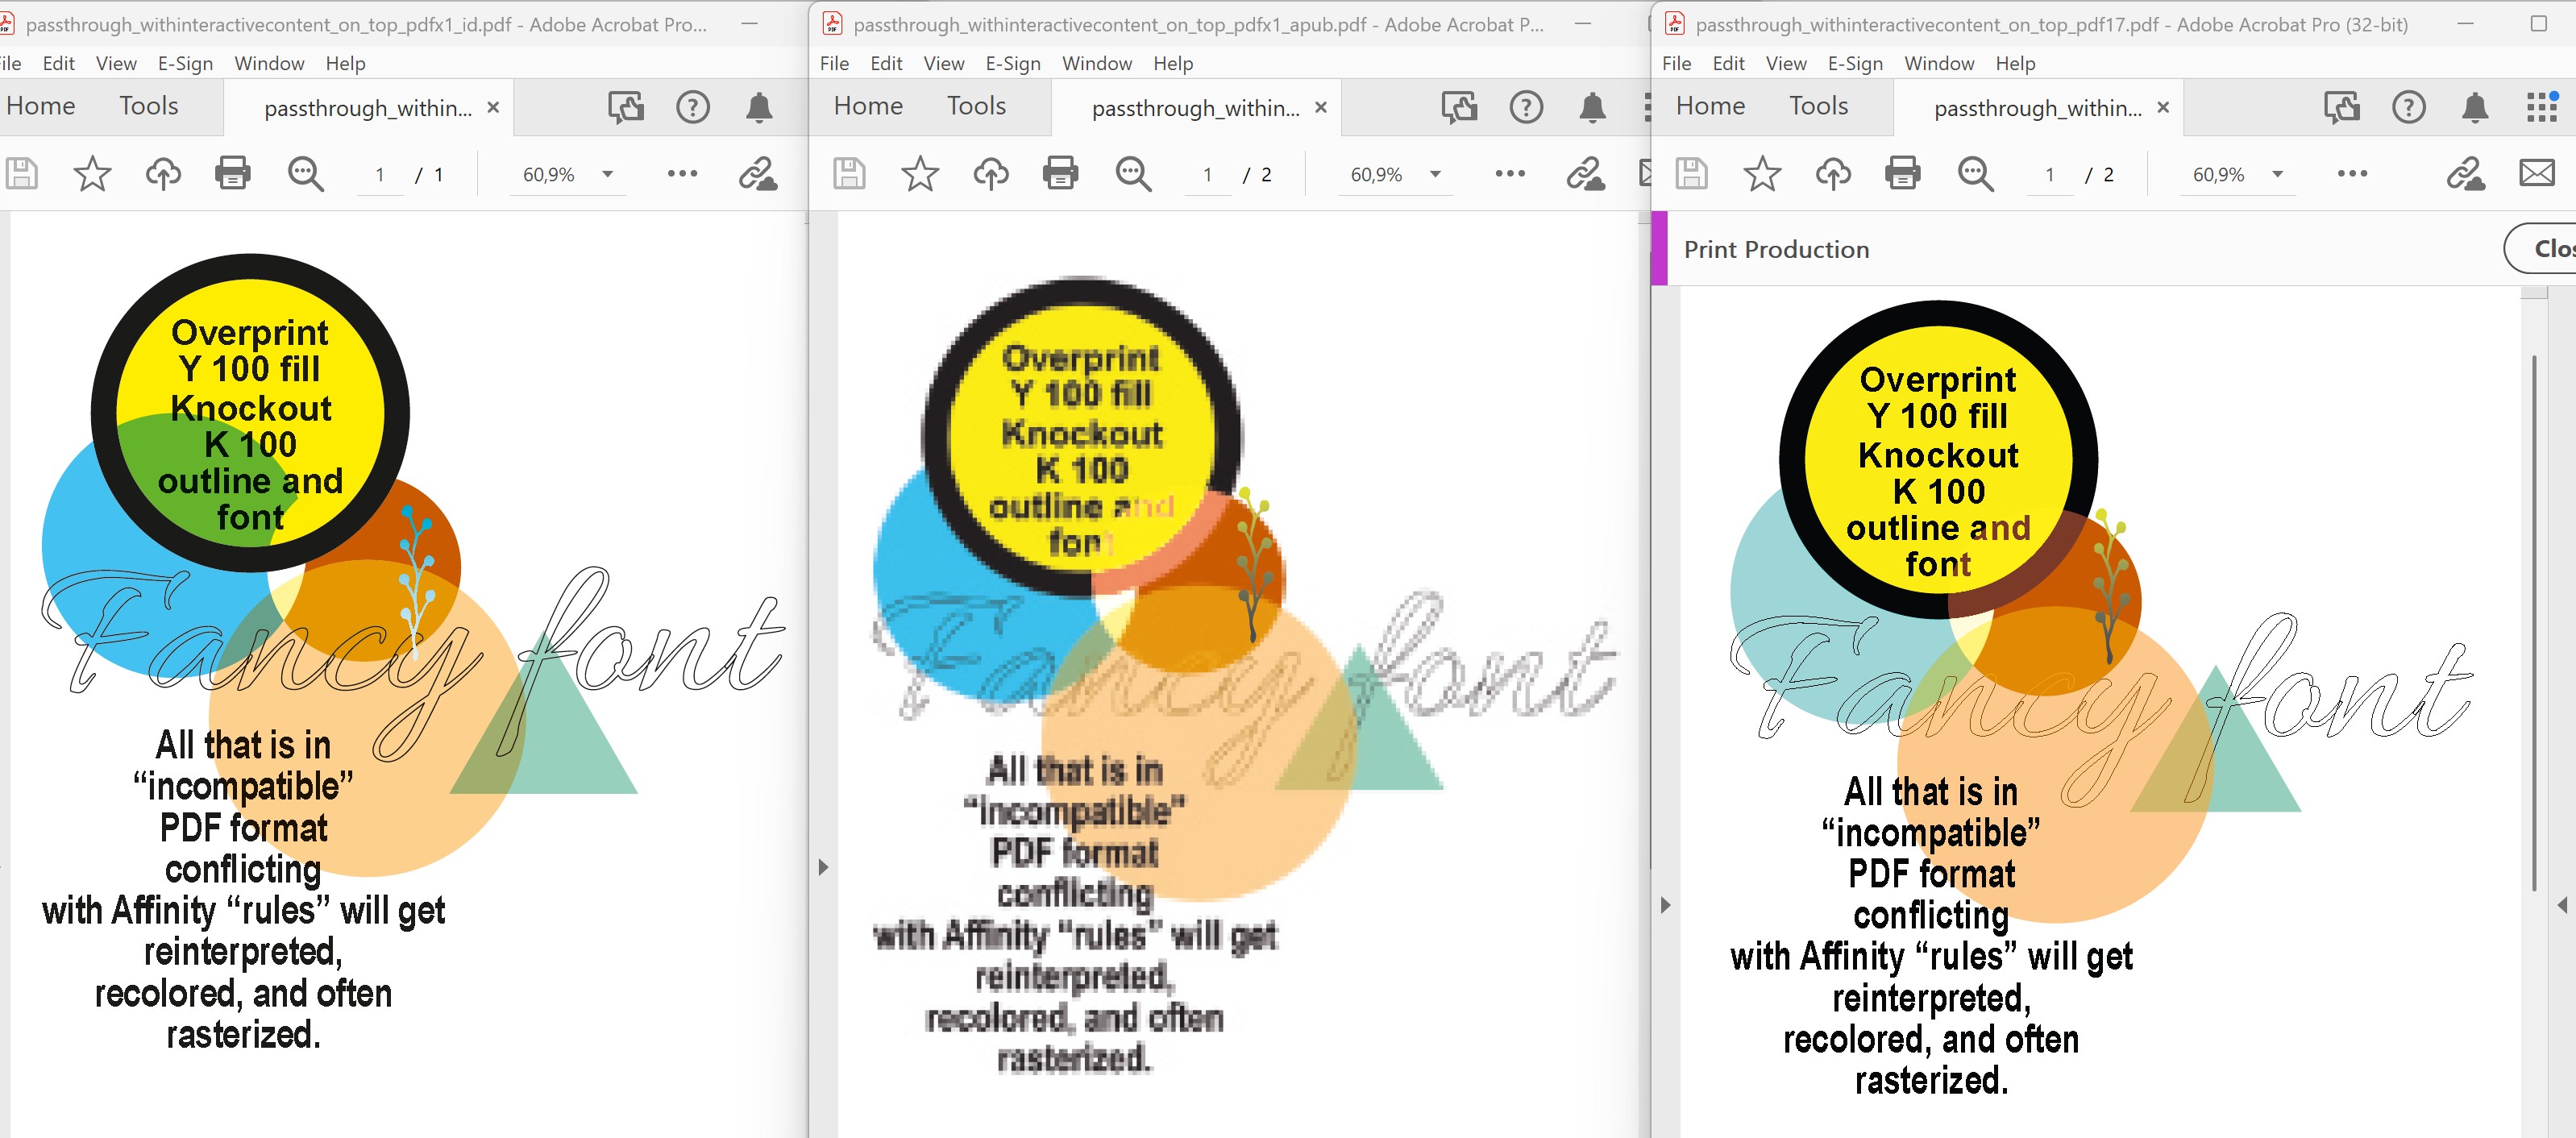Open zoom level dropdown in middle window
Image resolution: width=2576 pixels, height=1138 pixels.
1435,174
